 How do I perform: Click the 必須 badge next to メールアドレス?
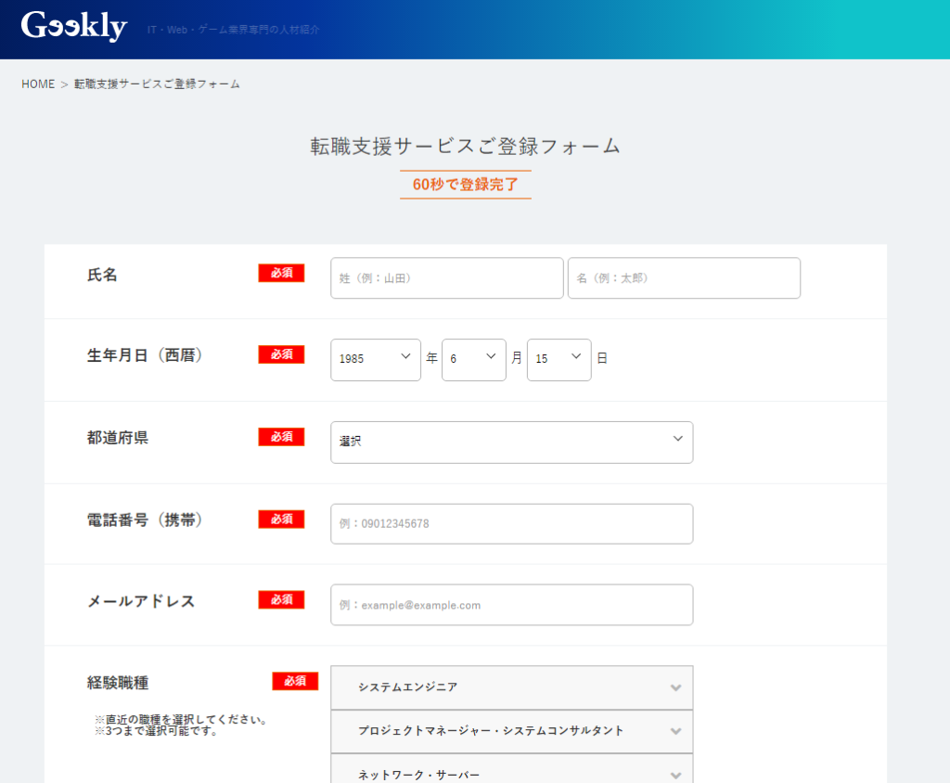[281, 600]
